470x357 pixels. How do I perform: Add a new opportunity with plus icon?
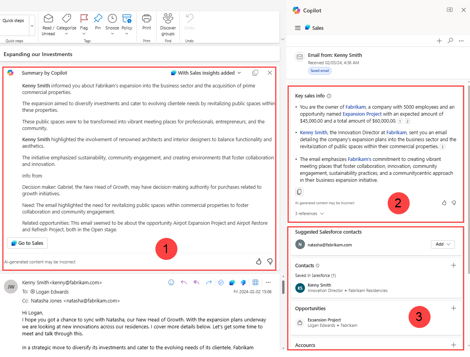tap(454, 308)
